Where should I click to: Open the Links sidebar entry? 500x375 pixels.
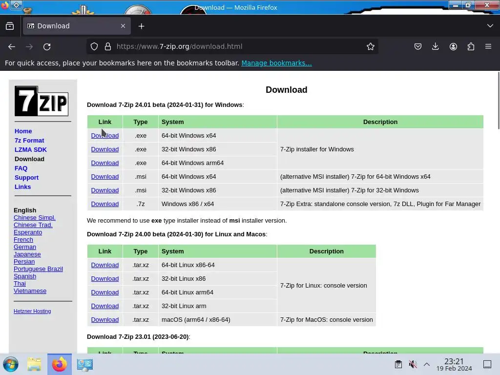pos(22,187)
